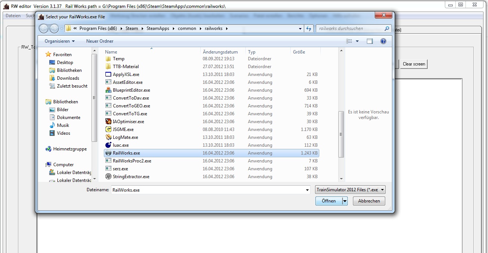This screenshot has height=253, width=488.
Task: Click the BlueprintEditor.exe file icon
Action: point(108,90)
